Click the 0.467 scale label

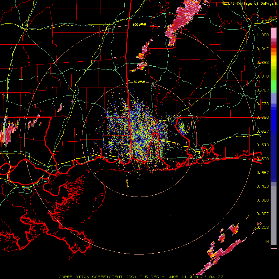263,173
